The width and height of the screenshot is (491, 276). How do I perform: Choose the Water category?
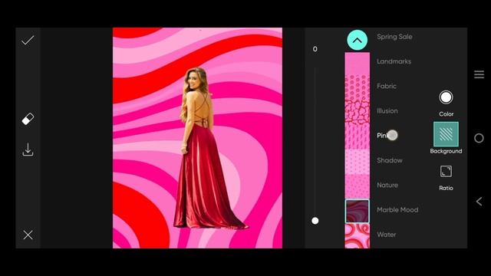(x=387, y=235)
